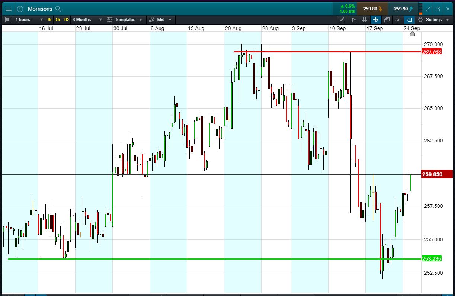This screenshot has width=455, height=296.
Task: Open the hamburger main menu
Action: point(9,9)
